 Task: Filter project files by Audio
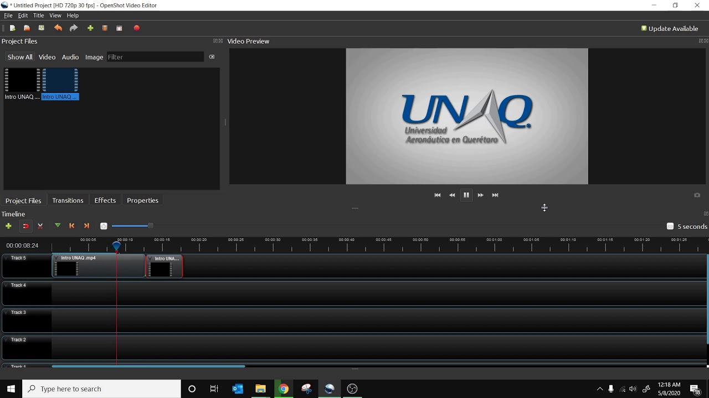pos(70,57)
